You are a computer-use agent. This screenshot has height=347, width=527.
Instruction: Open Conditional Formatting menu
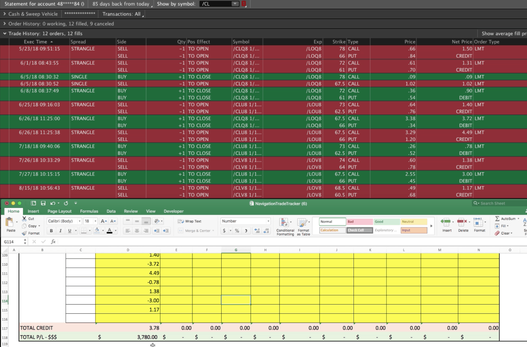285,226
